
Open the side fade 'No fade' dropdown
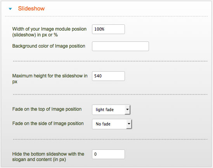pyautogui.click(x=112, y=124)
